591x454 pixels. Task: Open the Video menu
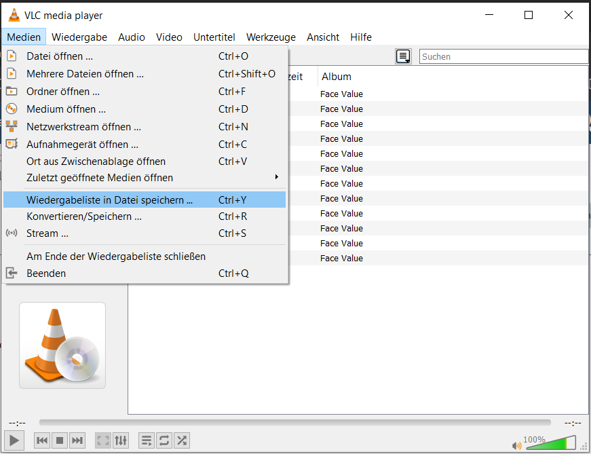click(x=169, y=37)
